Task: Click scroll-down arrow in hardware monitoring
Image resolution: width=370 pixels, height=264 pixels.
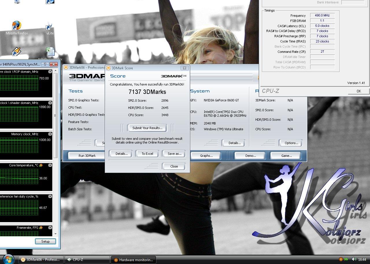Action: click(55, 234)
